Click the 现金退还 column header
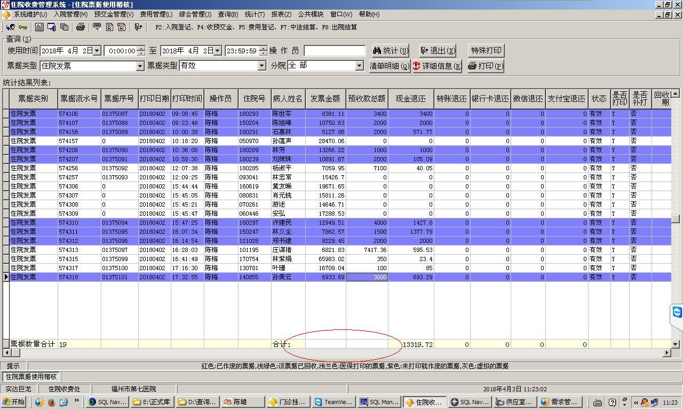The height and width of the screenshot is (410, 683). point(411,99)
